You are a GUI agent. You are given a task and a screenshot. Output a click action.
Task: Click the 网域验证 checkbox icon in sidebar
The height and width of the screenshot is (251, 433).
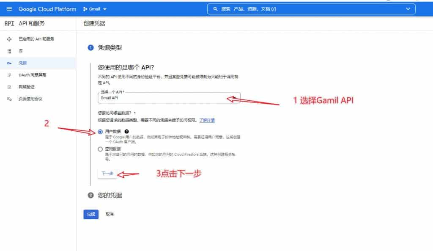[x=9, y=87]
